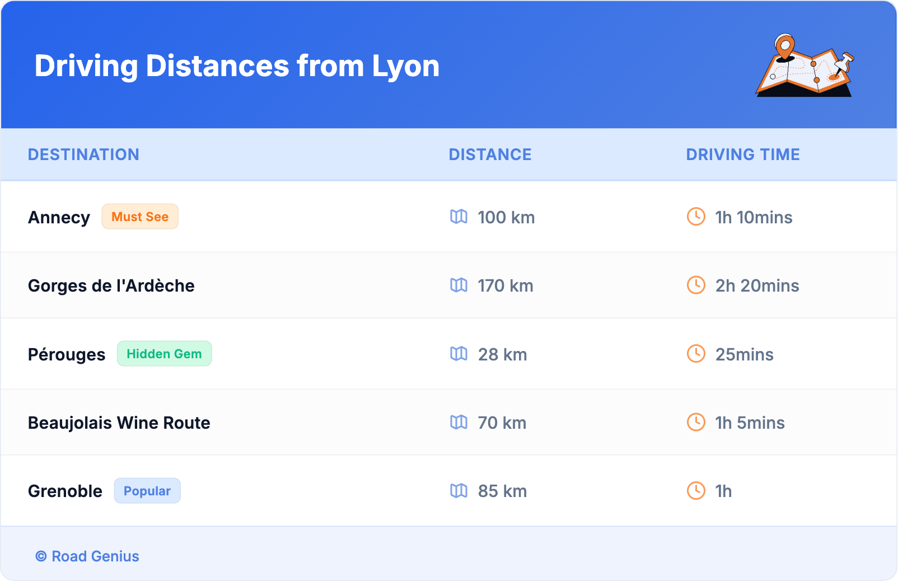
Task: Click the clock icon next to 1h 5mins
Action: [696, 423]
